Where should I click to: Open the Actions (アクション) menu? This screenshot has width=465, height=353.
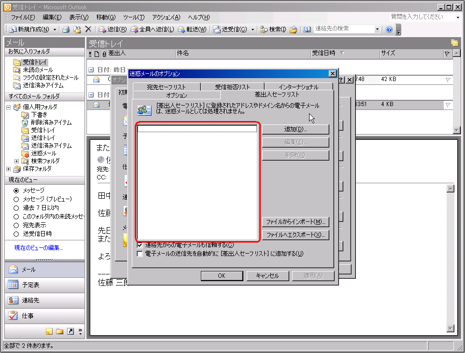point(166,17)
